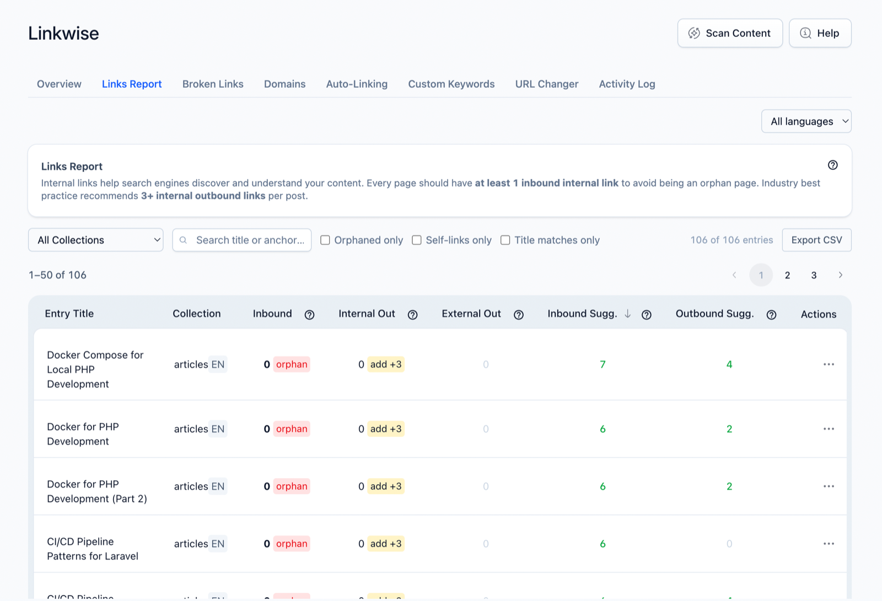Image resolution: width=882 pixels, height=601 pixels.
Task: Click the add +3 badge in Docker for PHP Development (Part 2) row
Action: tap(386, 486)
